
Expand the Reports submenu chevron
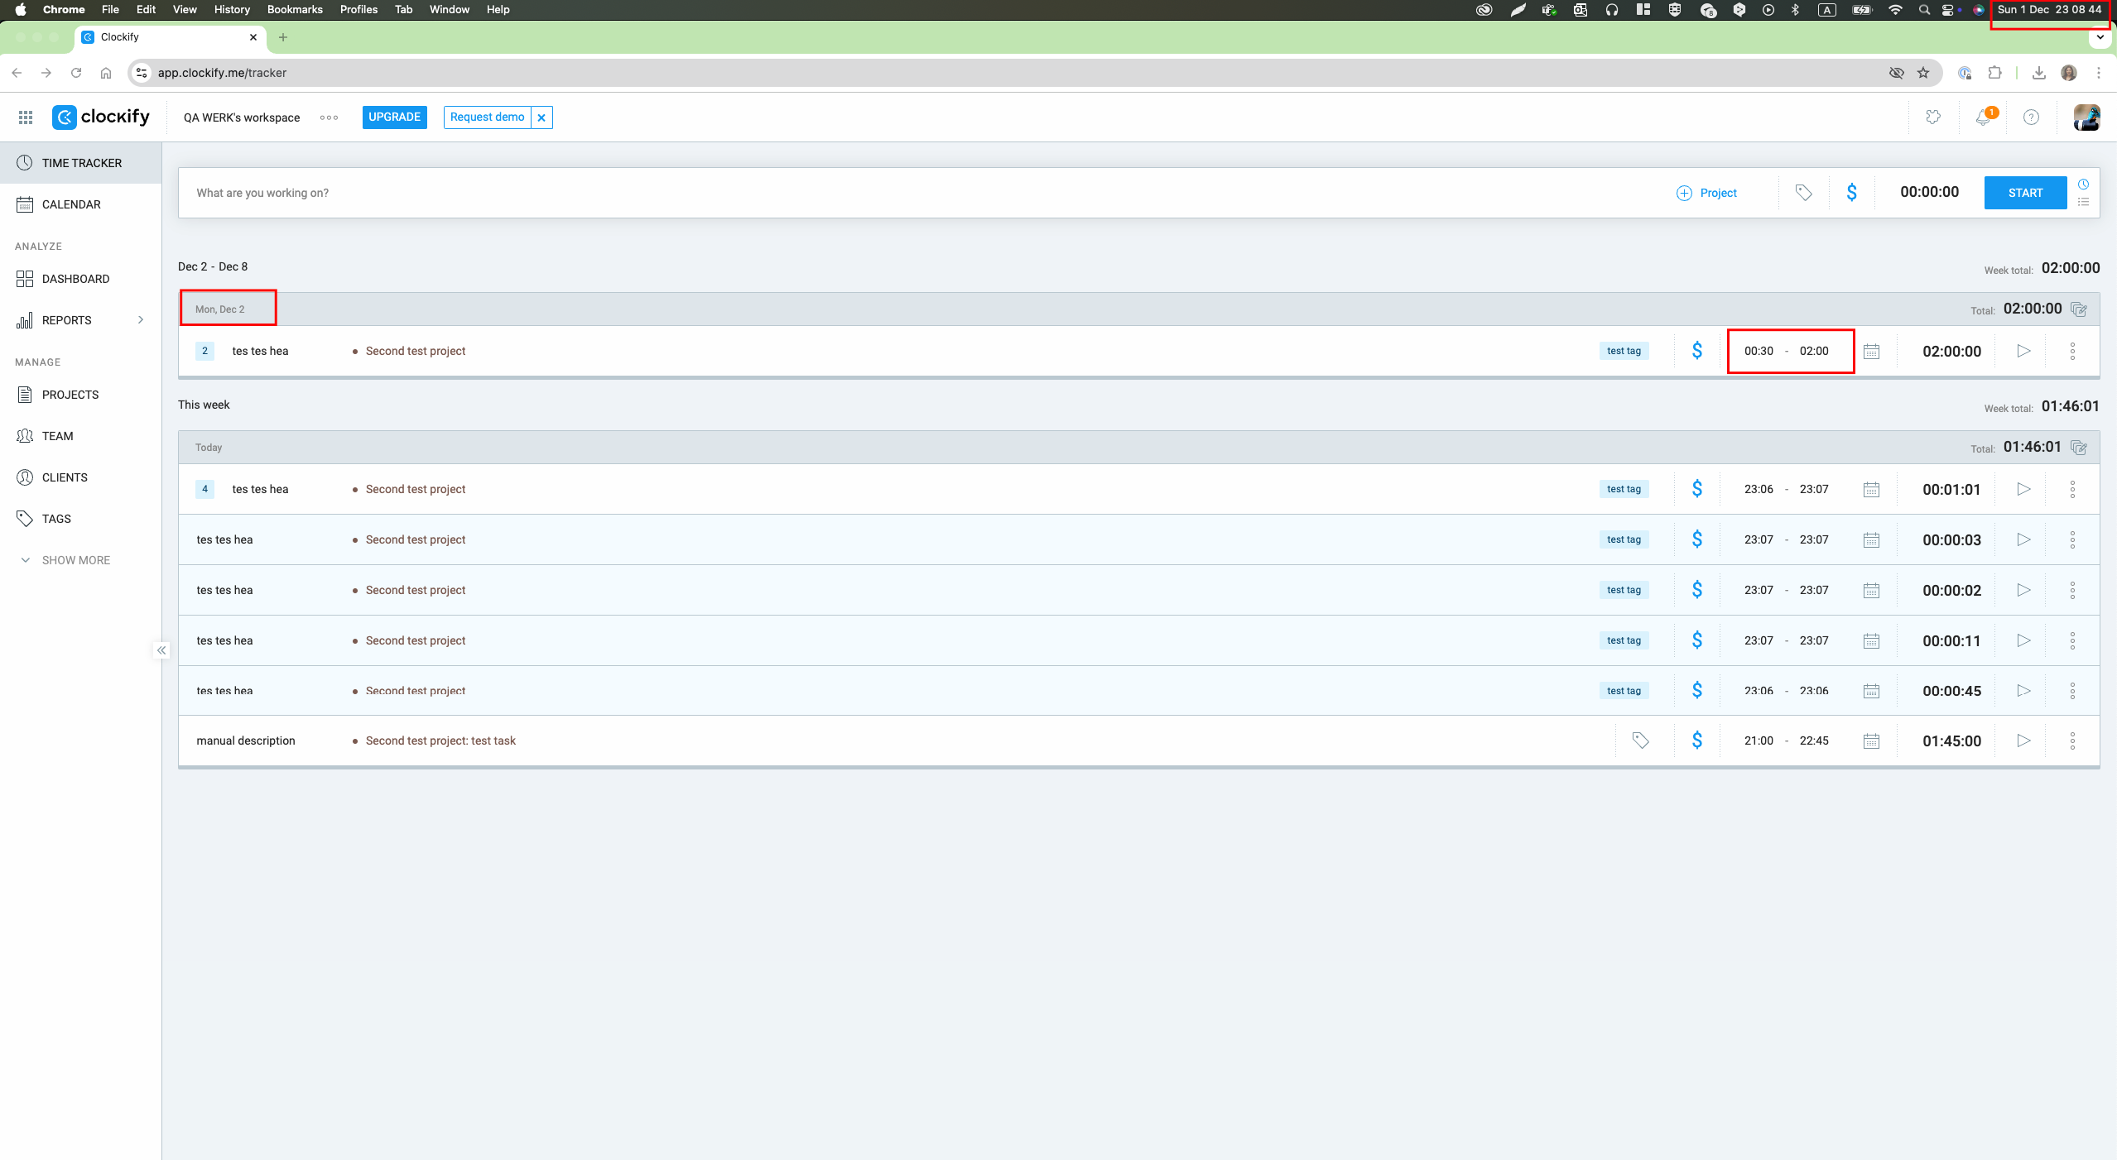141,320
